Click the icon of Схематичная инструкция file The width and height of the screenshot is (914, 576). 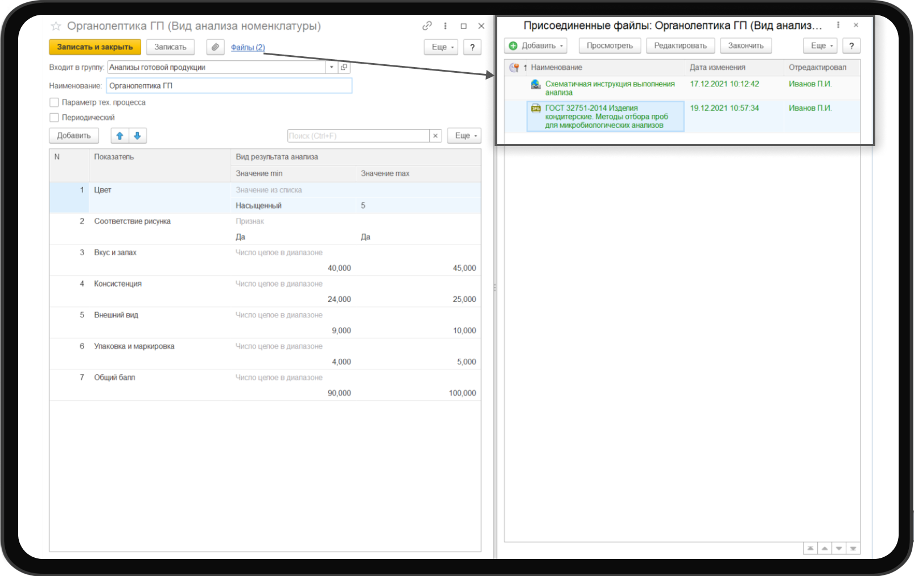tap(536, 84)
